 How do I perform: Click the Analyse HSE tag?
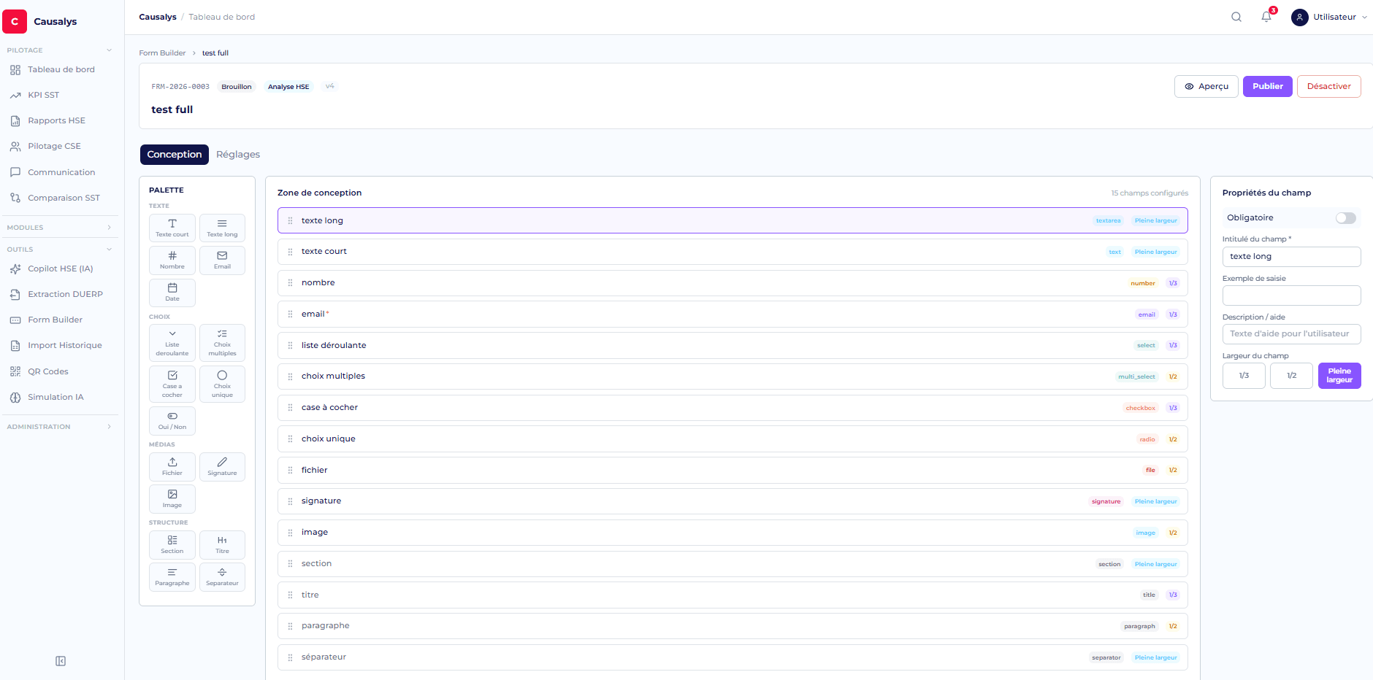click(288, 87)
